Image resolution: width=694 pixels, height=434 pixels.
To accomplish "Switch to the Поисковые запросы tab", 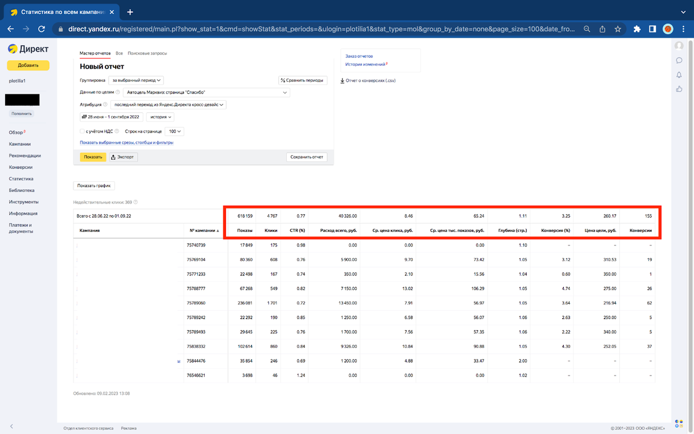I will pos(147,53).
